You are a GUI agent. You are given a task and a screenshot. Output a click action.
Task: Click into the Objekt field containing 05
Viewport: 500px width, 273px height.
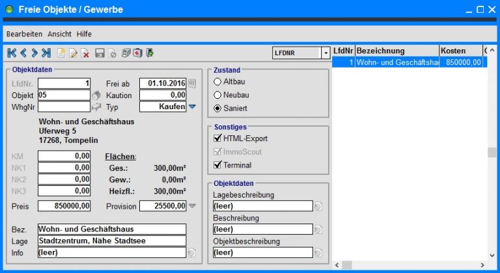(64, 96)
